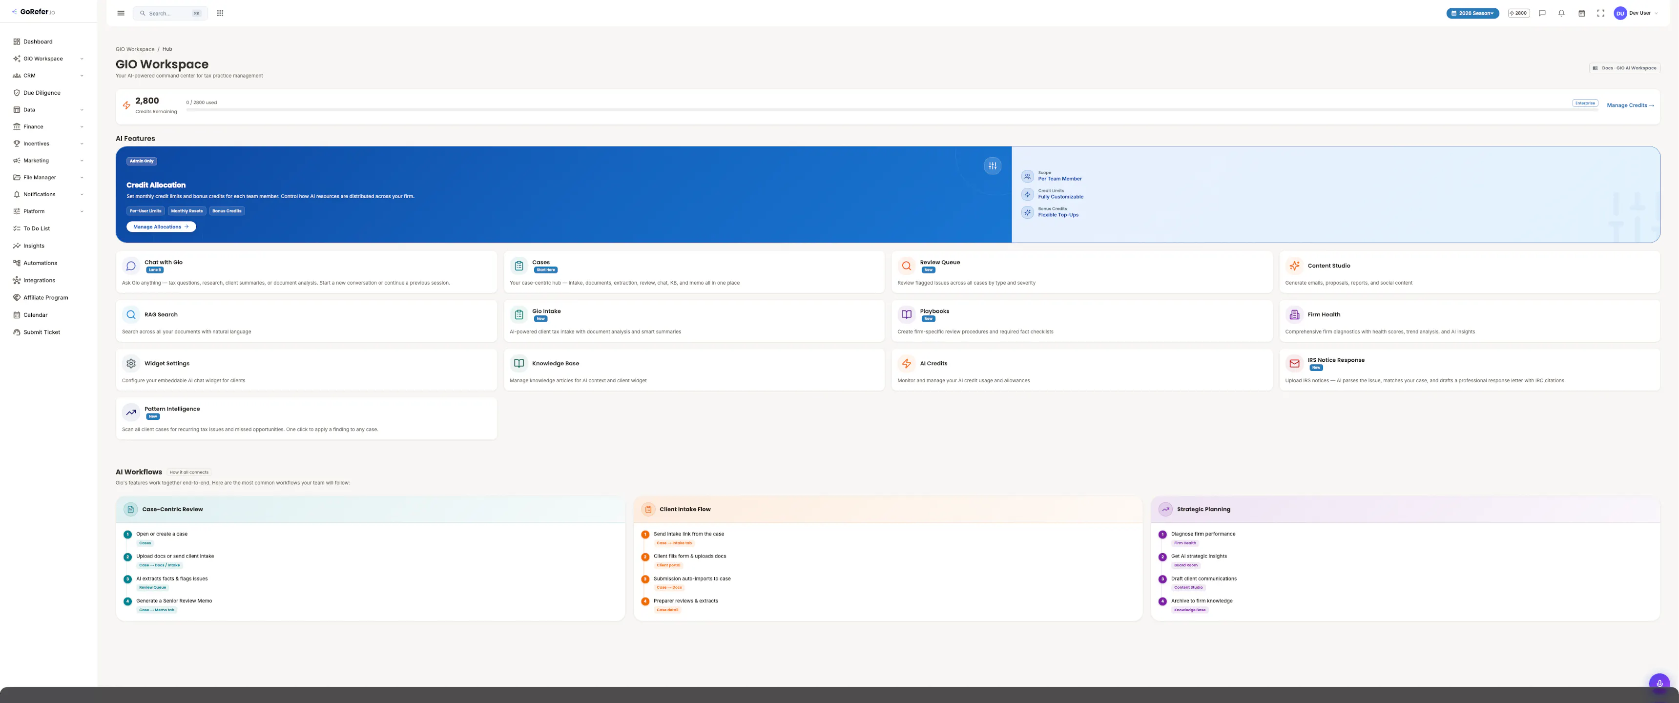Click the GoRefer.io logo
This screenshot has width=1679, height=703.
point(33,12)
